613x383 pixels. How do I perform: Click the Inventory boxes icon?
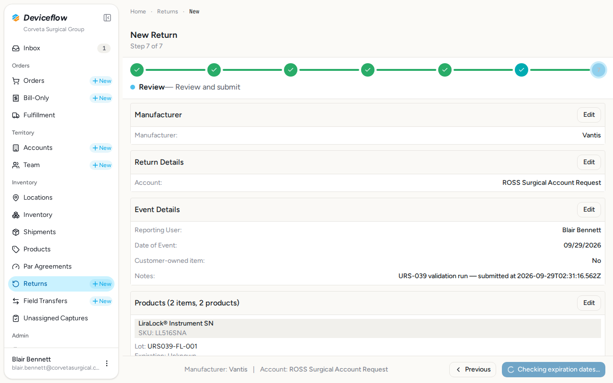[x=16, y=215]
